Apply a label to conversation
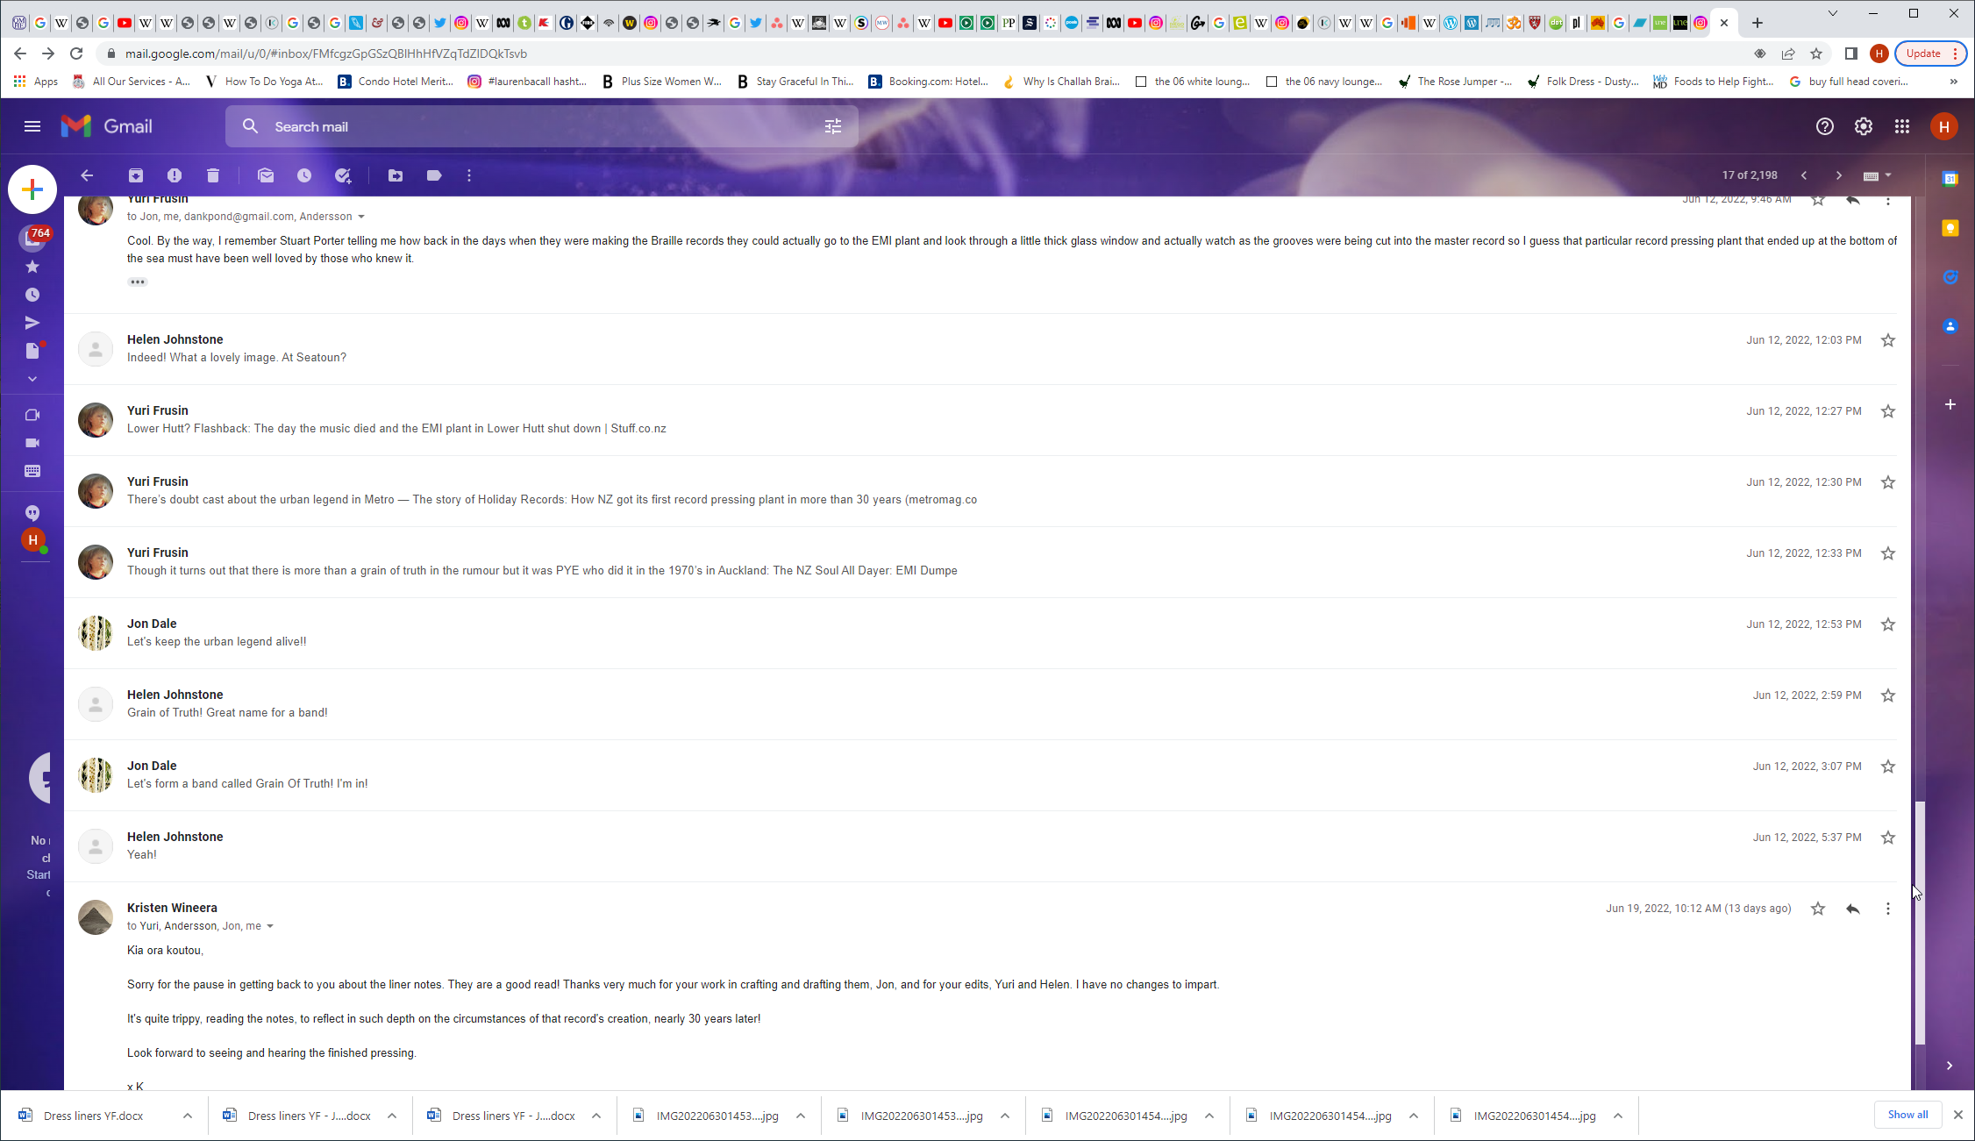 (x=434, y=175)
